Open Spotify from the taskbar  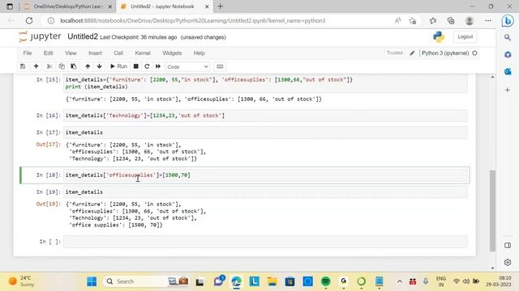[326, 281]
